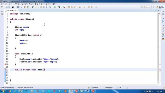Viewport: 165px width, 93px height.
Task: Click the Save toolbar icon
Action: 6,7
